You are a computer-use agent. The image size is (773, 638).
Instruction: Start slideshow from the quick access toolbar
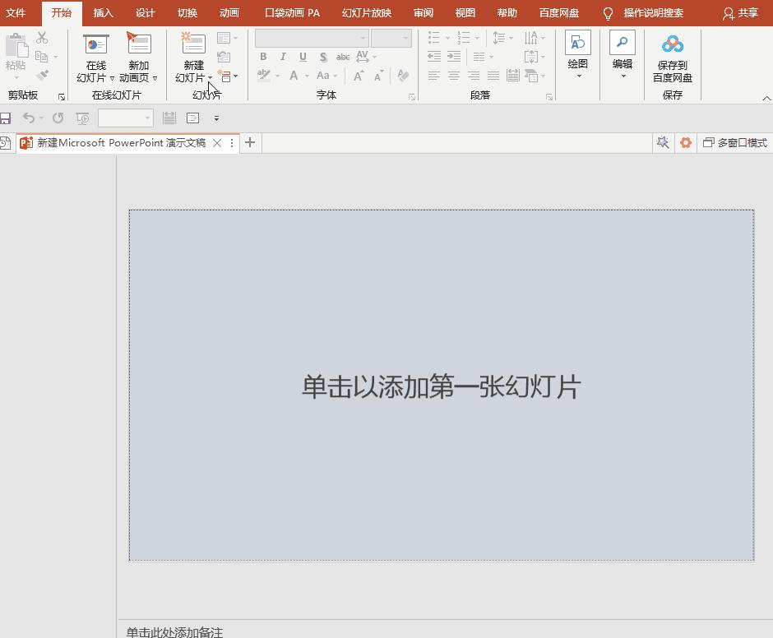click(82, 118)
